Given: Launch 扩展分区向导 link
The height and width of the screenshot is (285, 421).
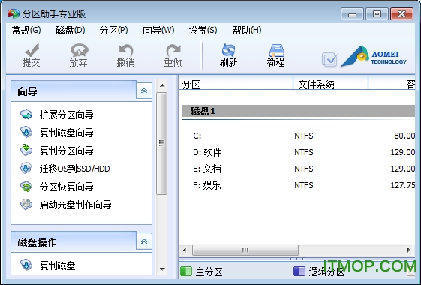Looking at the screenshot, I should pyautogui.click(x=66, y=115).
